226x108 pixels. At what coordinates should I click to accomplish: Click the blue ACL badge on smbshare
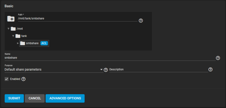[44, 43]
